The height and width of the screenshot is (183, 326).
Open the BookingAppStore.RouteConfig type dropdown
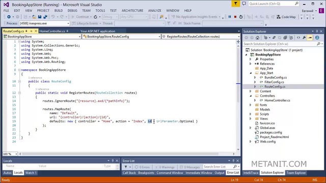click(122, 37)
